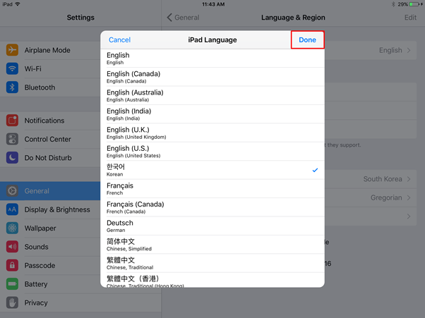Open Battery settings
Screen dimensions: 425x318
click(x=50, y=284)
